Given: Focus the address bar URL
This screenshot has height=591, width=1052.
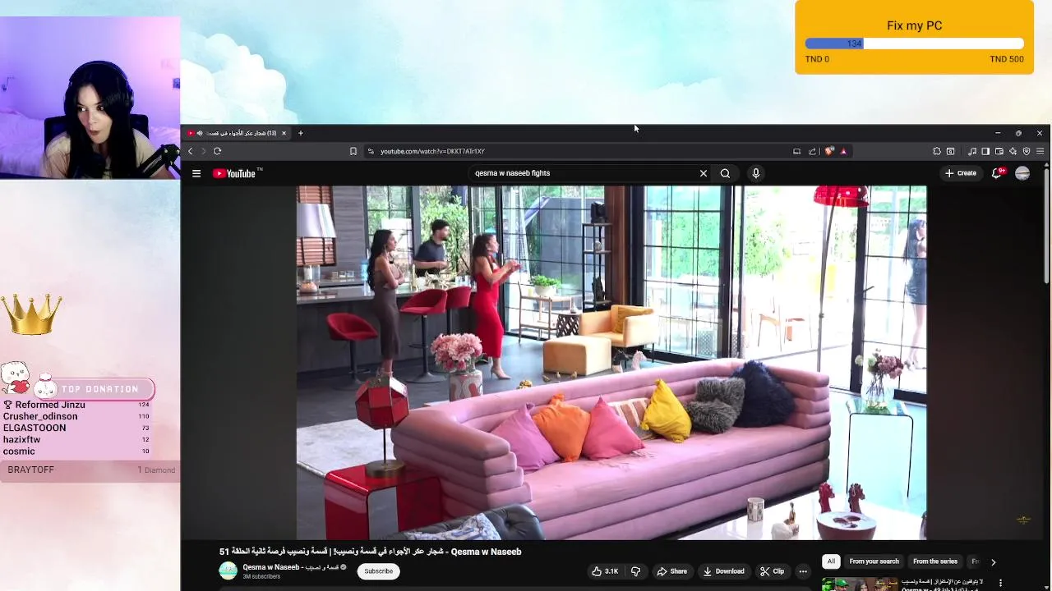Looking at the screenshot, I should click(432, 151).
